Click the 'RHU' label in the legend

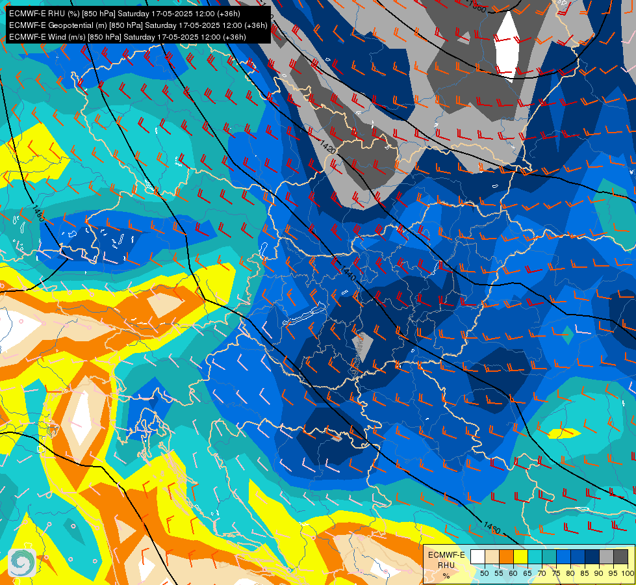click(x=446, y=565)
